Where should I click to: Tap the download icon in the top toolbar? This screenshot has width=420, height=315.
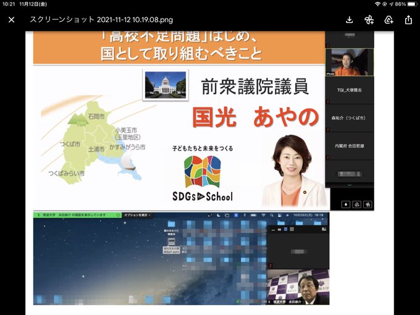[350, 20]
